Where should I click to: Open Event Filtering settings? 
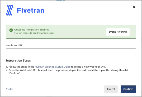point(118,32)
